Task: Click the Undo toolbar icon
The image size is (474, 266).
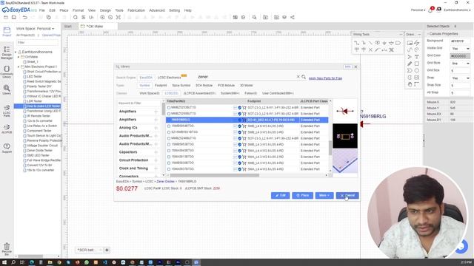Action: [x=24, y=18]
